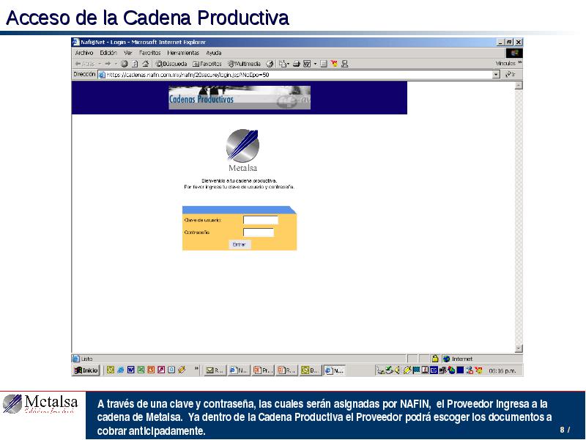Screen dimensions: 586x440
Task: Expand the Atrás back history dropdown arrow
Action: 100,64
